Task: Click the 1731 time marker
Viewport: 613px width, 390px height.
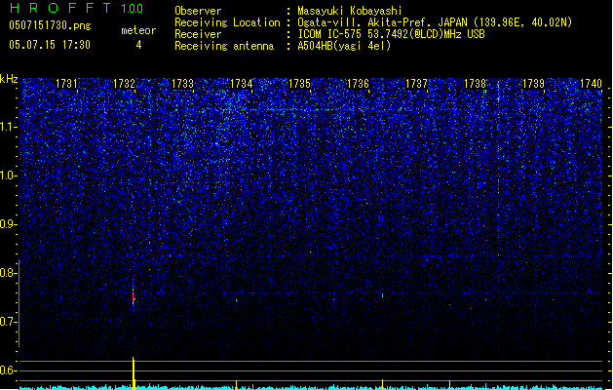Action: 66,84
